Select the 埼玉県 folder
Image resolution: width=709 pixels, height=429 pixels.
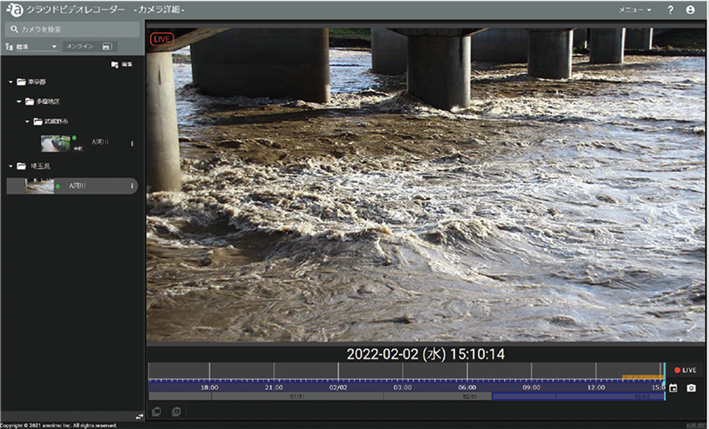(x=33, y=166)
